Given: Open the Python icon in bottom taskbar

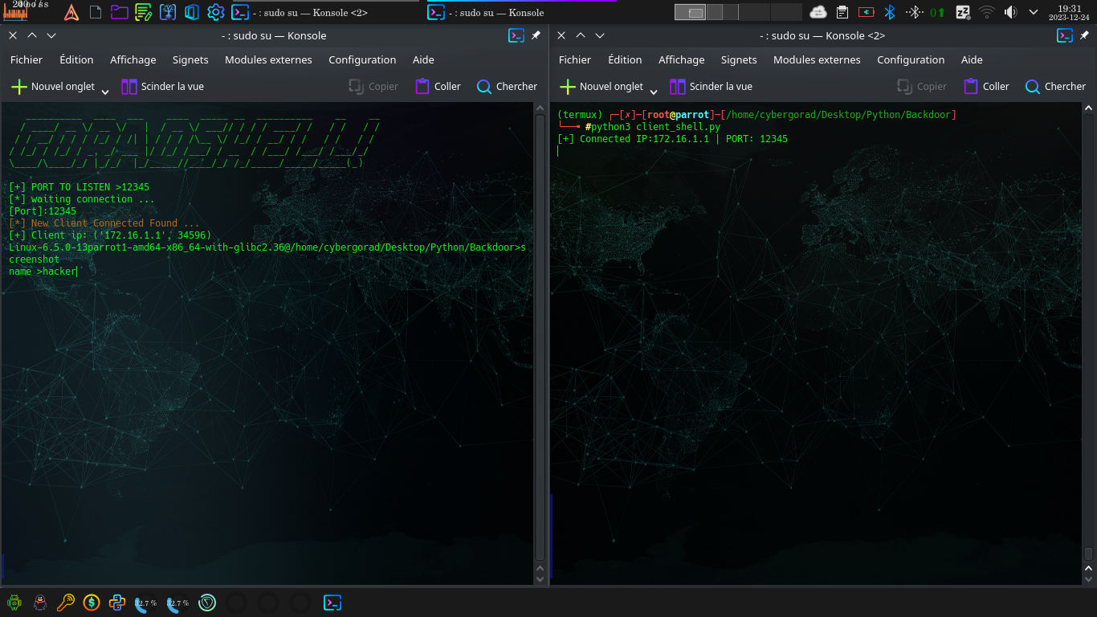Looking at the screenshot, I should pos(117,603).
